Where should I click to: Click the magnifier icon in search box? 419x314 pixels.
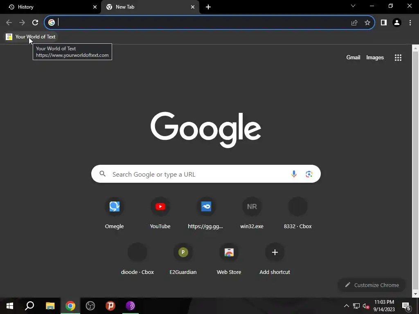103,174
